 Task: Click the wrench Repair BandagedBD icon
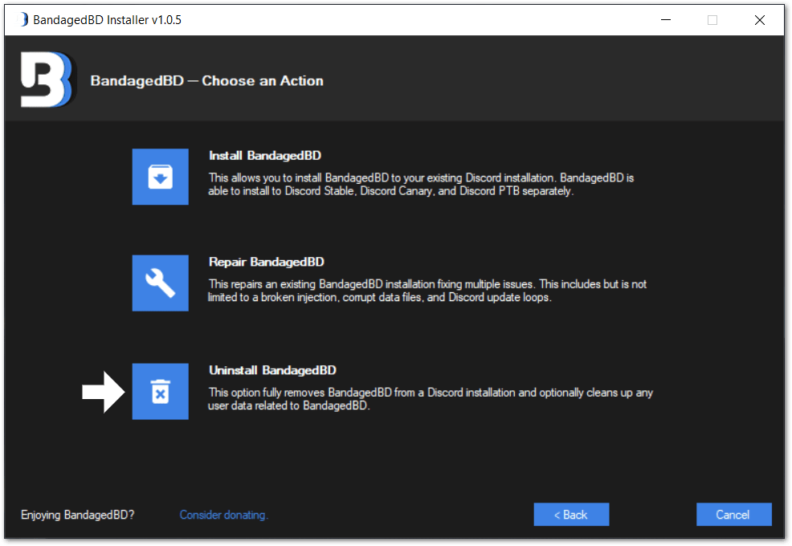[x=160, y=283]
